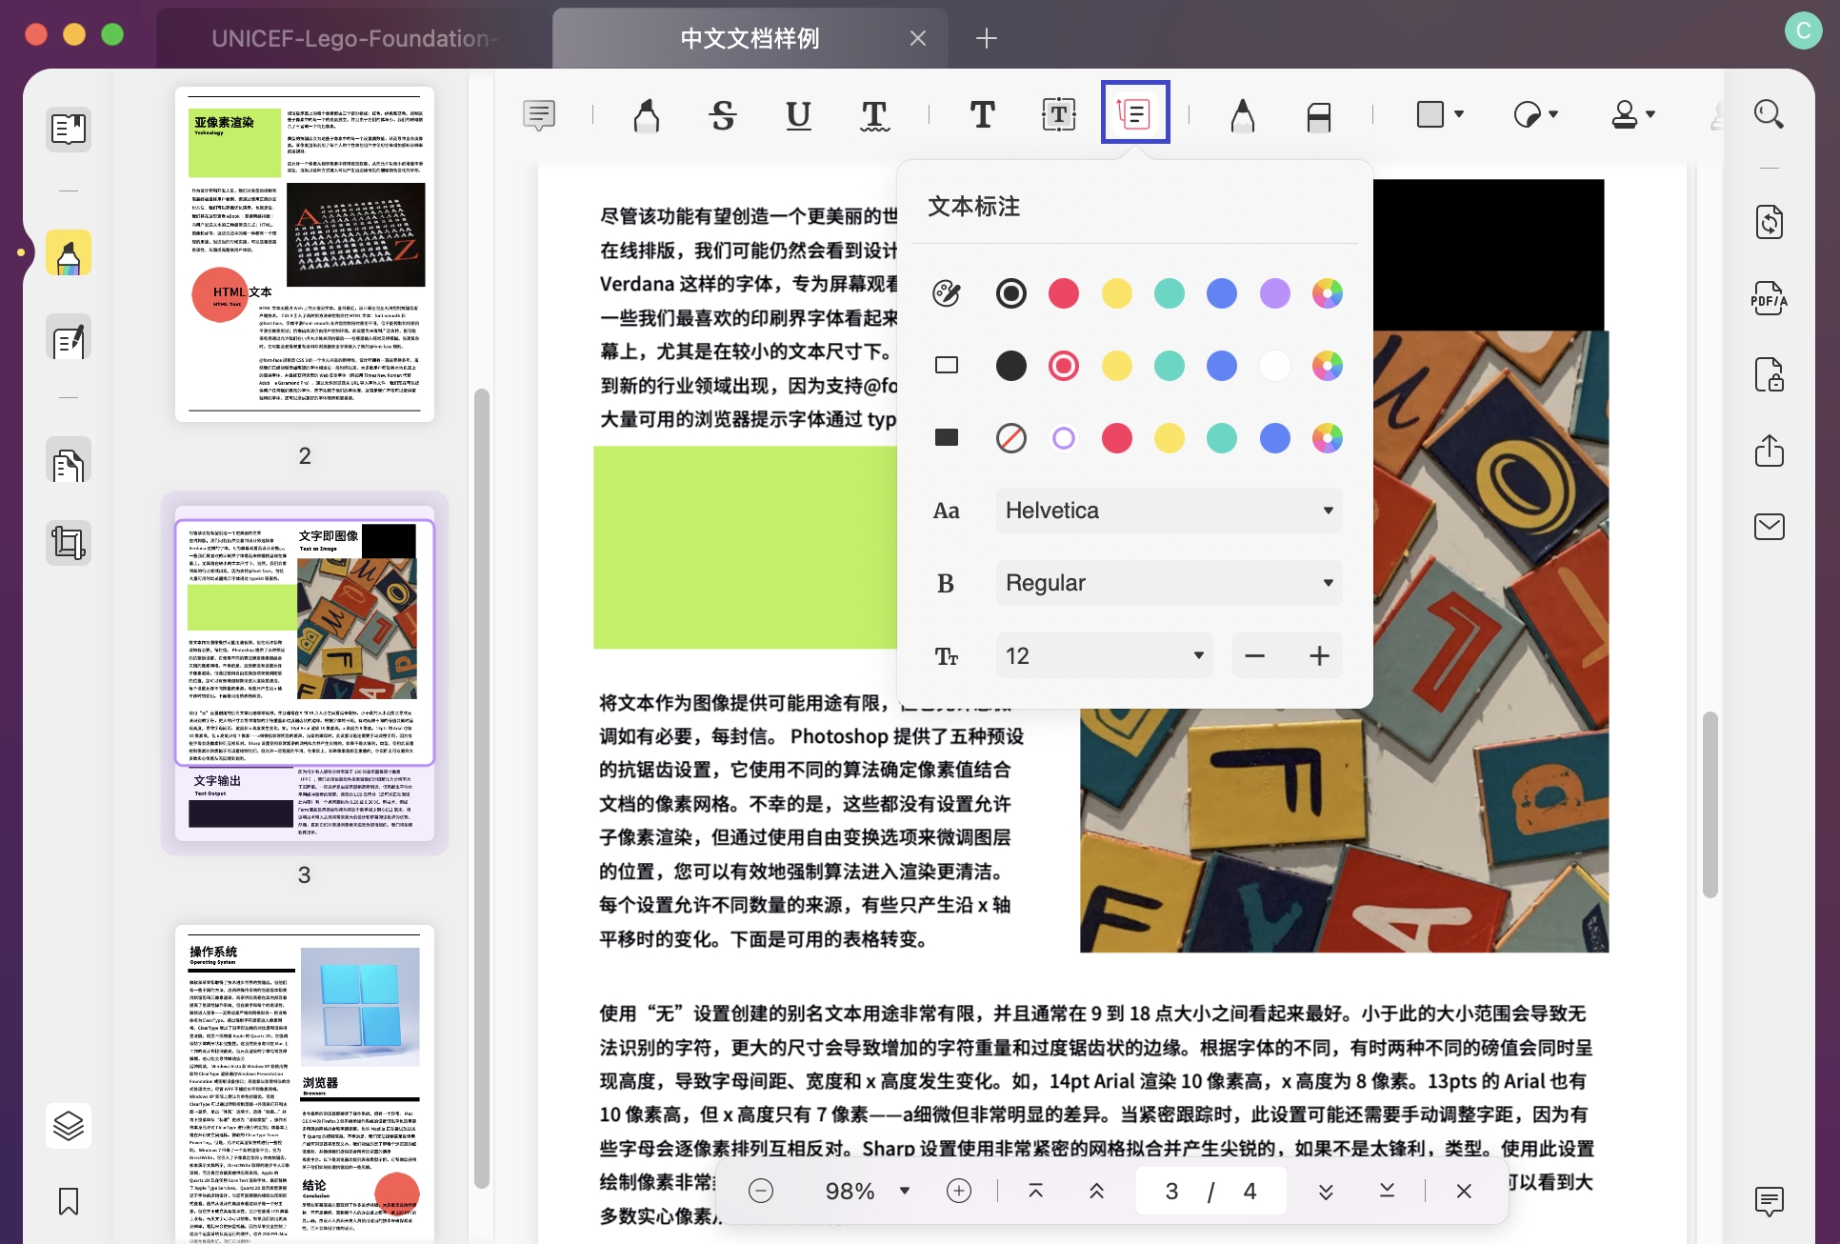Viewport: 1840px width, 1244px height.
Task: Select the squiggly underline tool
Action: [874, 115]
